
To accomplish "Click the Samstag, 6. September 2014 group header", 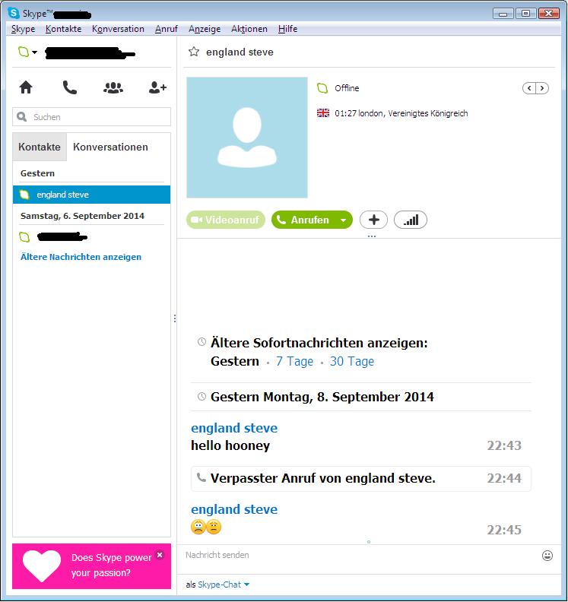I will [83, 216].
